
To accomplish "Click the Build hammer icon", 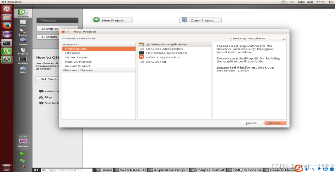I will (23, 167).
